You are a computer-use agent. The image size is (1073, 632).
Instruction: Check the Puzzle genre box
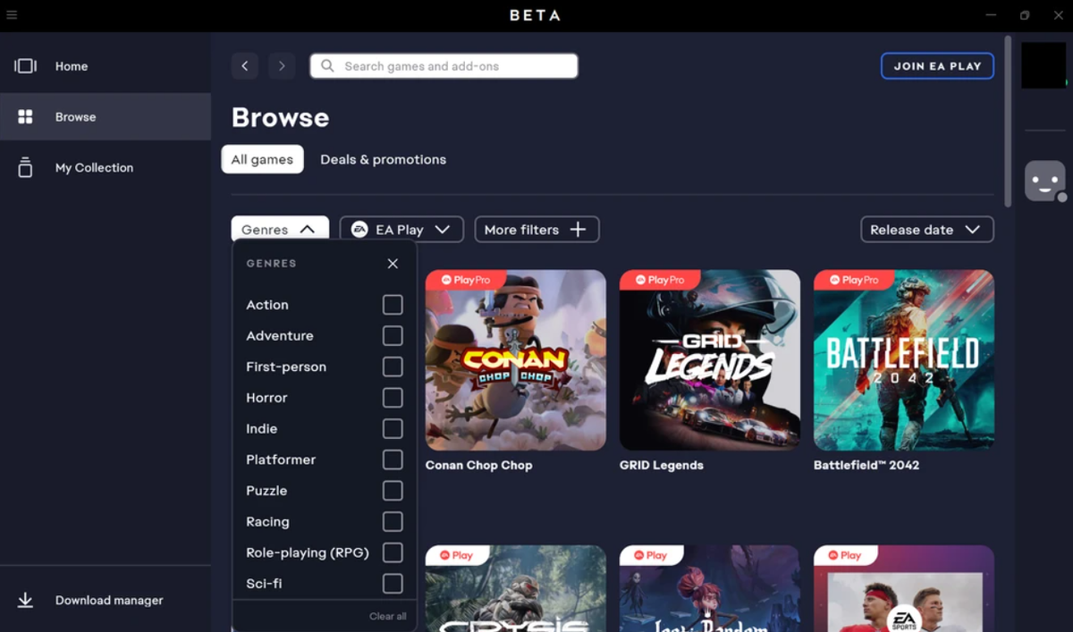[x=393, y=491]
